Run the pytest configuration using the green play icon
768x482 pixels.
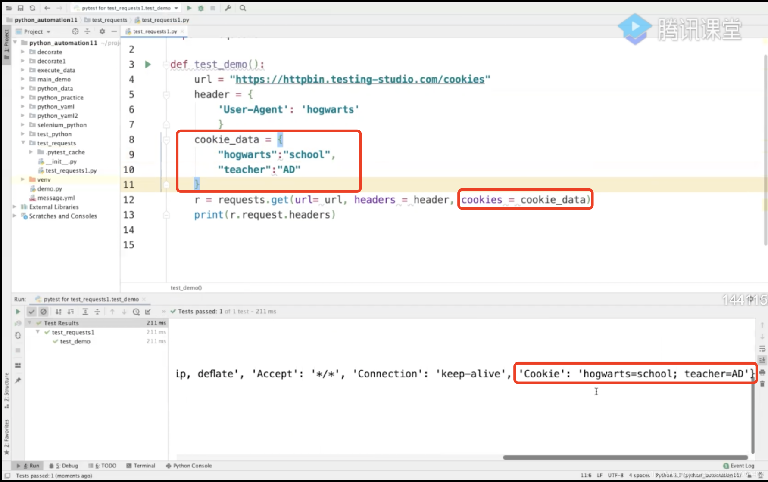189,8
